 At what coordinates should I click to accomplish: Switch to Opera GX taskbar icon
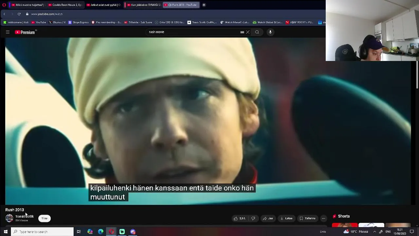(x=112, y=232)
